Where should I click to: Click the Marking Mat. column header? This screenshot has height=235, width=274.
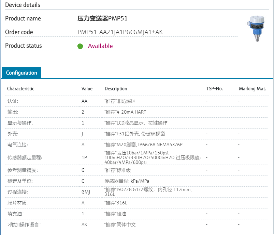[x=252, y=89]
